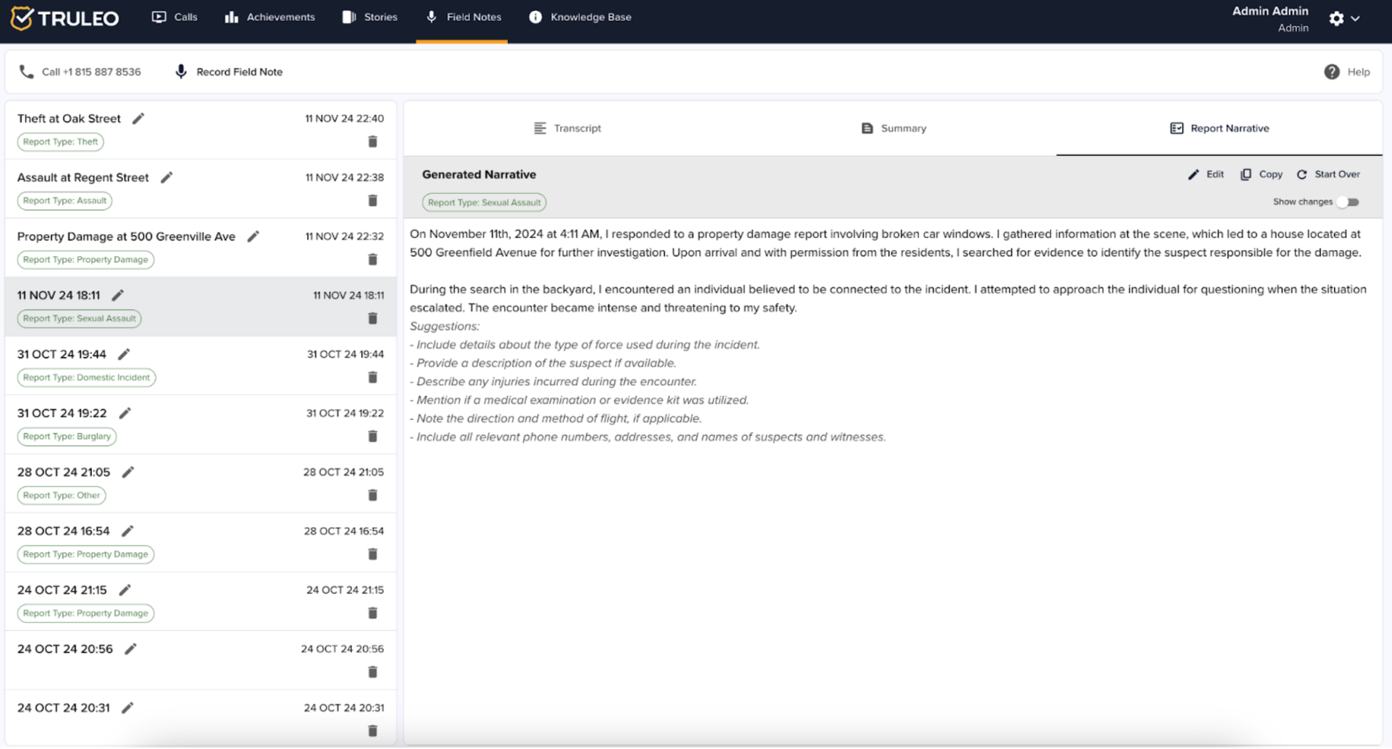Click the Report Type: Domestic Incident tag
The width and height of the screenshot is (1392, 749).
[x=87, y=377]
